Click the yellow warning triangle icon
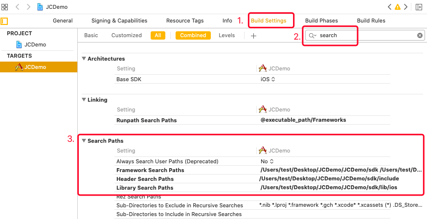Image resolution: width=427 pixels, height=219 pixels. pyautogui.click(x=398, y=7)
